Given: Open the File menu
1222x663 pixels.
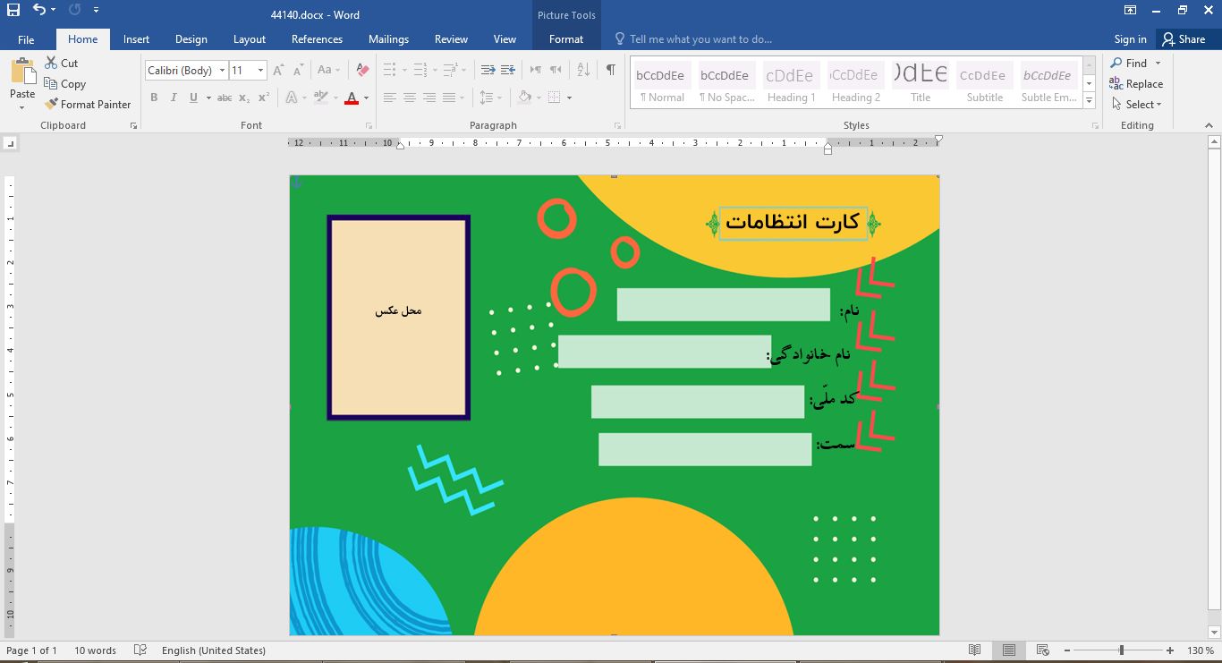Looking at the screenshot, I should [x=26, y=39].
